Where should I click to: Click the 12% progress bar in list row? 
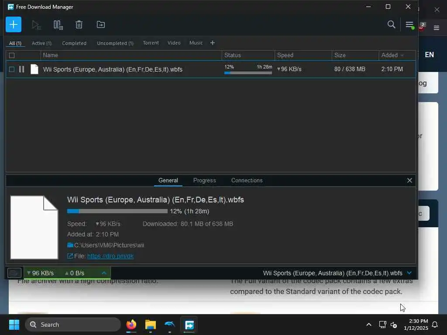click(x=248, y=73)
